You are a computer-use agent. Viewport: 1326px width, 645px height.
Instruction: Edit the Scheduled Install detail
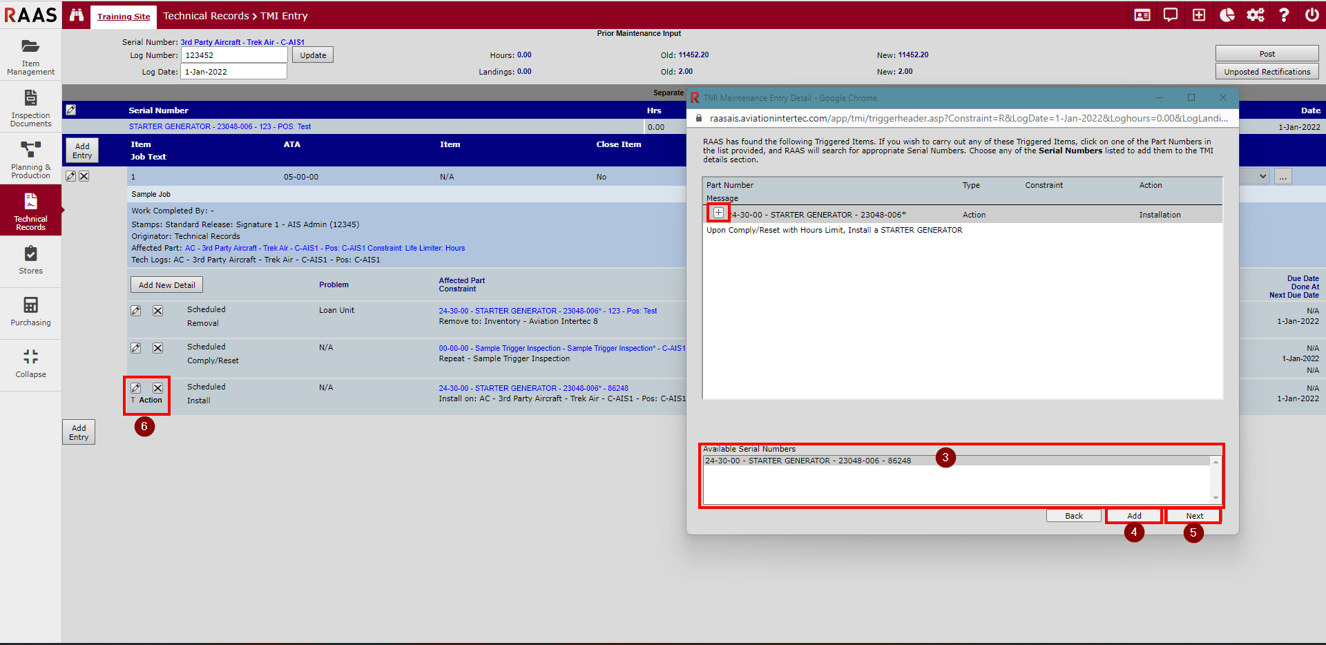(x=136, y=388)
